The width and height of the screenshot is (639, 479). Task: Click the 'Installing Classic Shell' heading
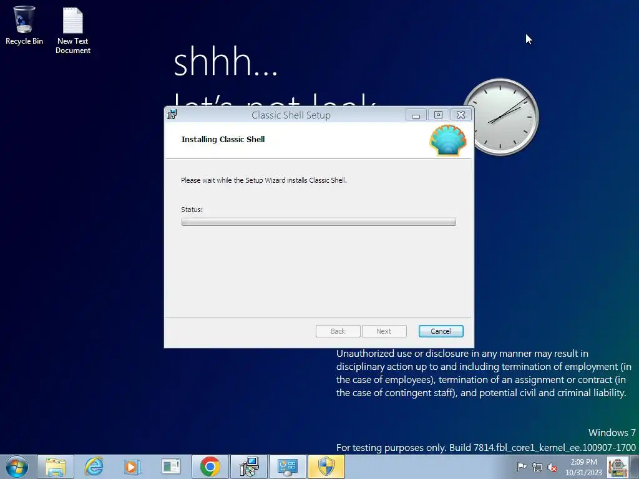(223, 139)
